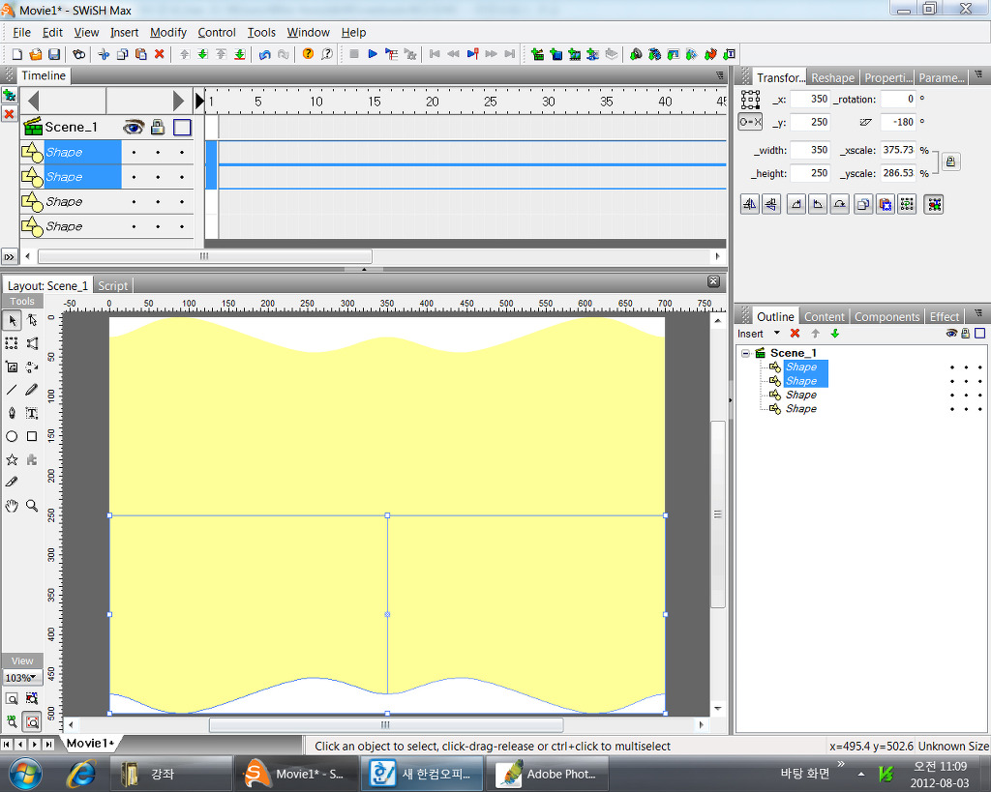Screen dimensions: 991x792
Task: Create a new movie with the New icon
Action: point(17,54)
